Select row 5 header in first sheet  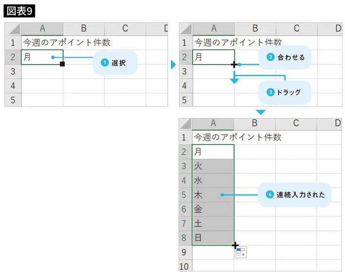(13, 100)
